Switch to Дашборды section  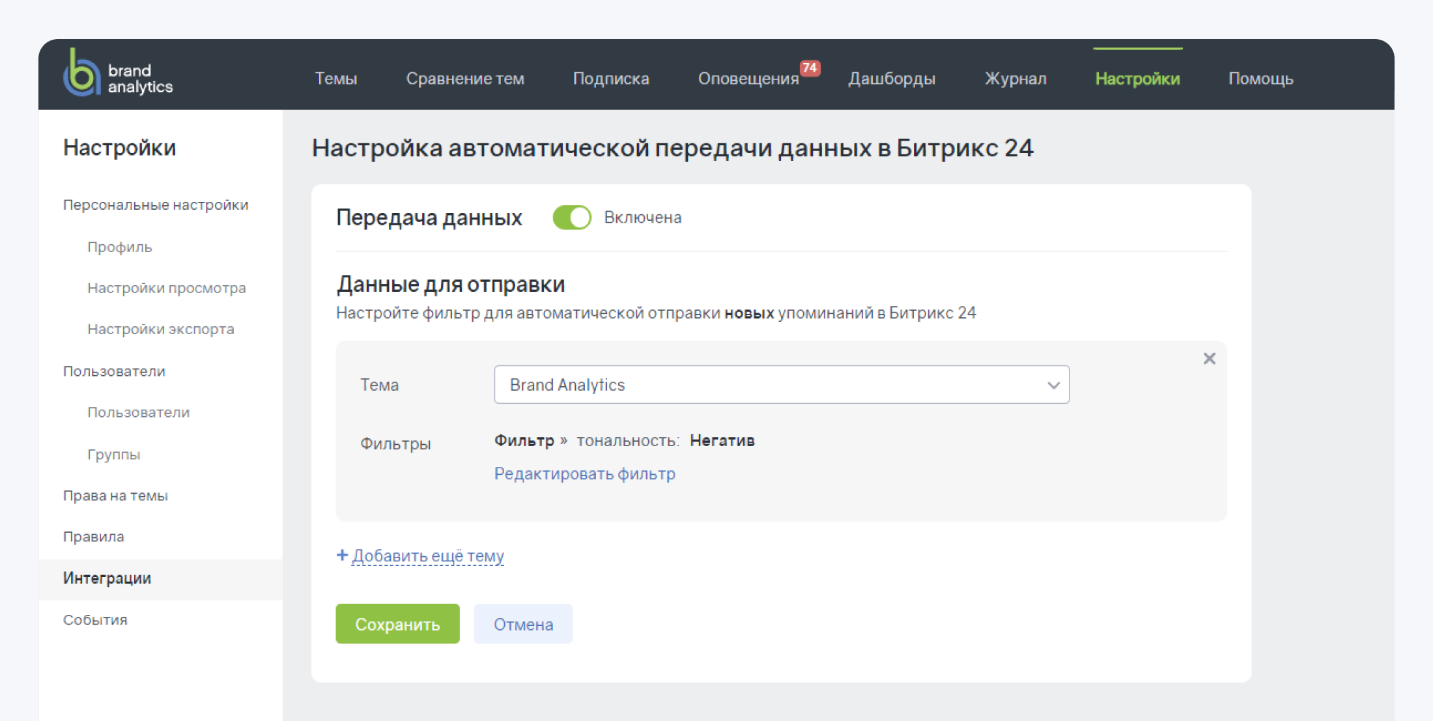click(x=892, y=79)
